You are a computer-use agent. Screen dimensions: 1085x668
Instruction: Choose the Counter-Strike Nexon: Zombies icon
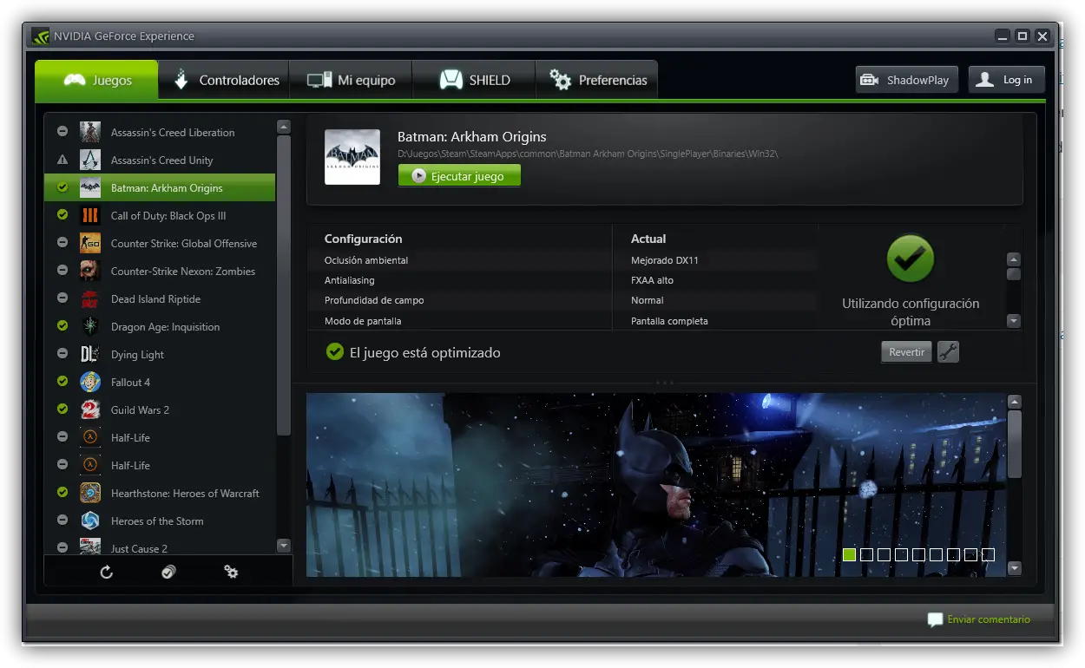[90, 271]
